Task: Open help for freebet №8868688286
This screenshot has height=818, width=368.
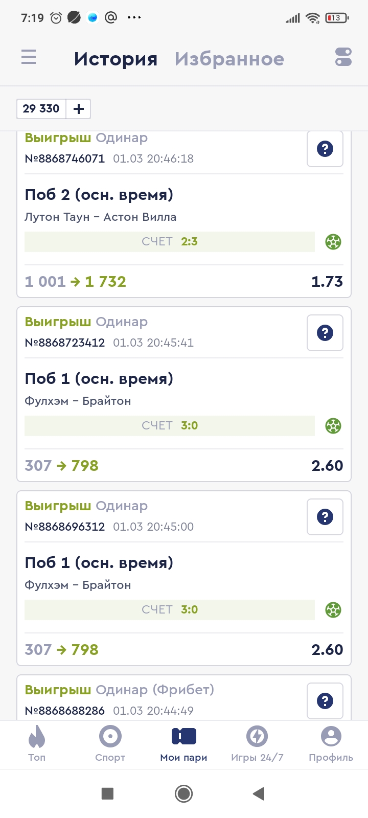Action: pos(325,701)
